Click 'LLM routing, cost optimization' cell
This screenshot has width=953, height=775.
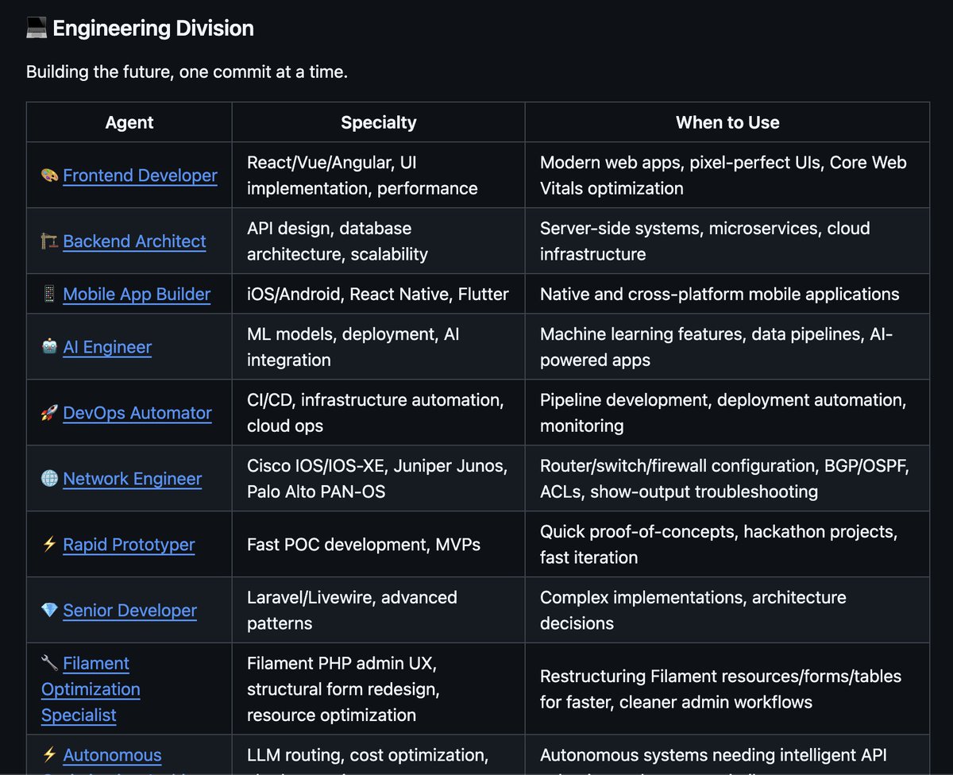click(x=379, y=755)
